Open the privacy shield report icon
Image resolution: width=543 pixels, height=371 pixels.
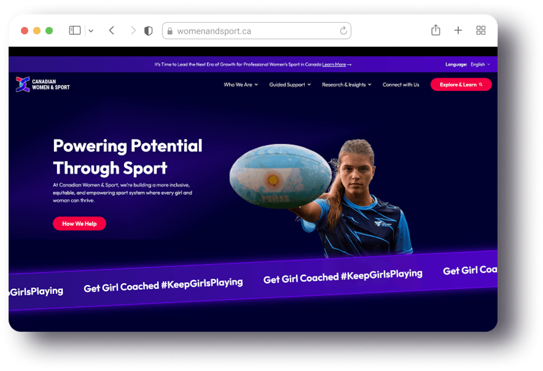pyautogui.click(x=148, y=31)
